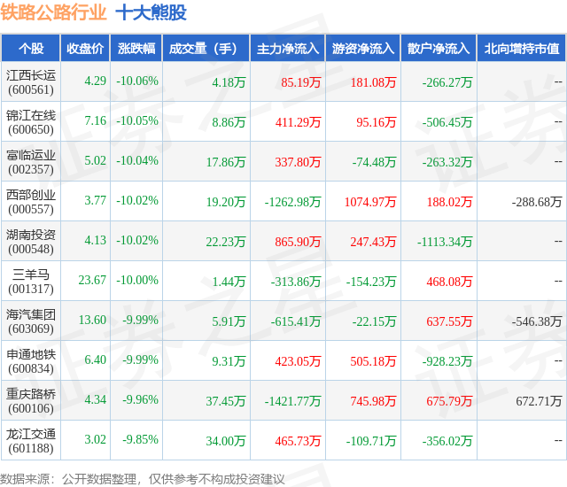Click the -9.85% change value

coord(140,439)
